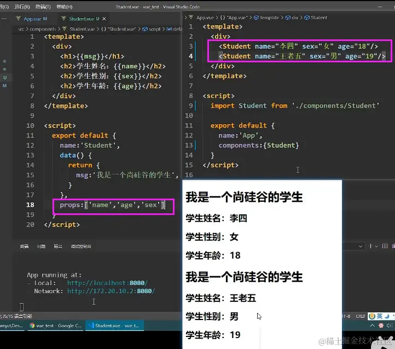The height and width of the screenshot is (349, 395).
Task: Click the 'Student' breadcrumb in right editor
Action: coord(318,18)
